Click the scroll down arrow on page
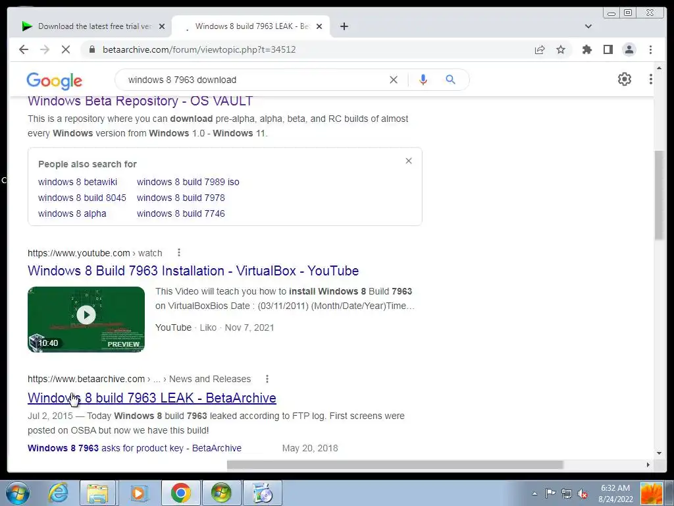Screen dimensions: 674x506 [659, 453]
